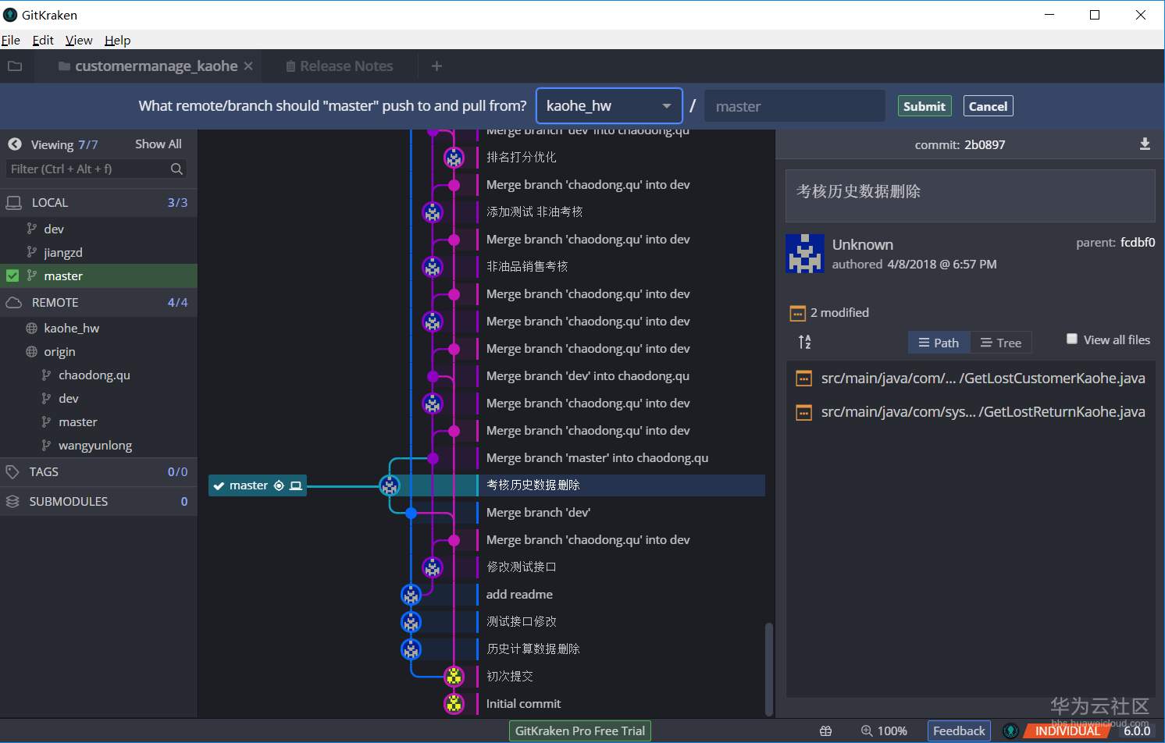The width and height of the screenshot is (1165, 743).
Task: Collapse the LOCAL branches section
Action: 98,202
